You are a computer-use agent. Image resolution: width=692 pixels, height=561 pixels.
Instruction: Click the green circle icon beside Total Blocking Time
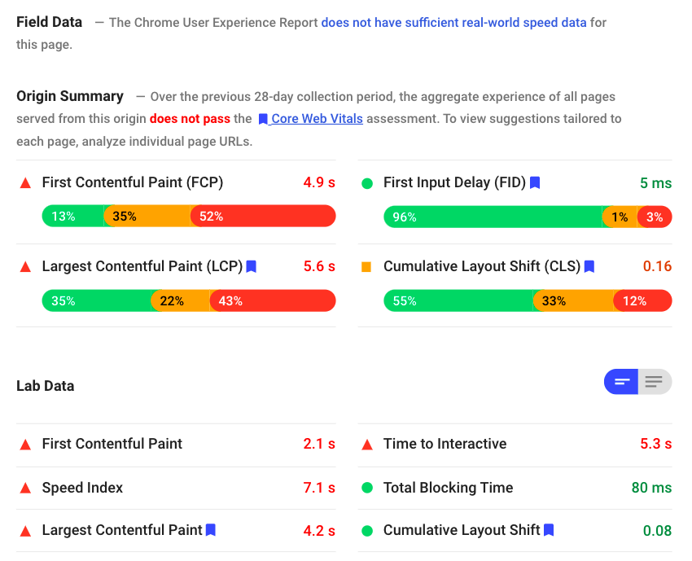point(366,488)
